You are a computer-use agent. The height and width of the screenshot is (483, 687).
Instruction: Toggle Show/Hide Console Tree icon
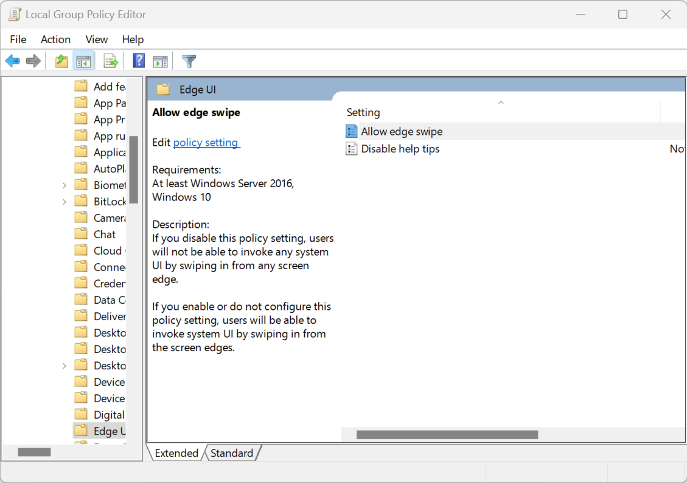pyautogui.click(x=83, y=61)
